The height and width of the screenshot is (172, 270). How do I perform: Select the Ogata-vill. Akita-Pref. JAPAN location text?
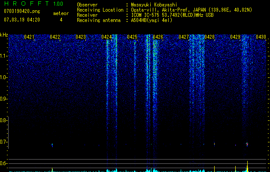191,10
